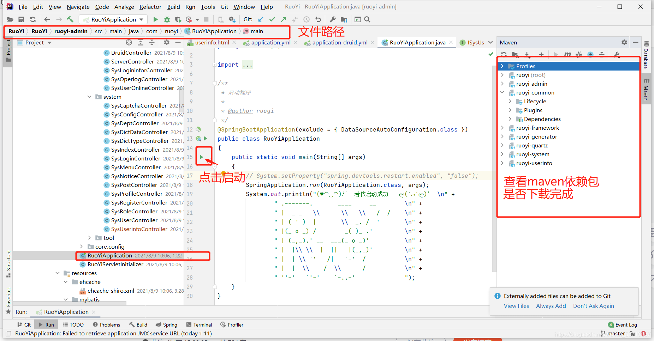Synchronize reload icon in main toolbar
Viewport: 654px width, 341px height.
pyautogui.click(x=33, y=19)
